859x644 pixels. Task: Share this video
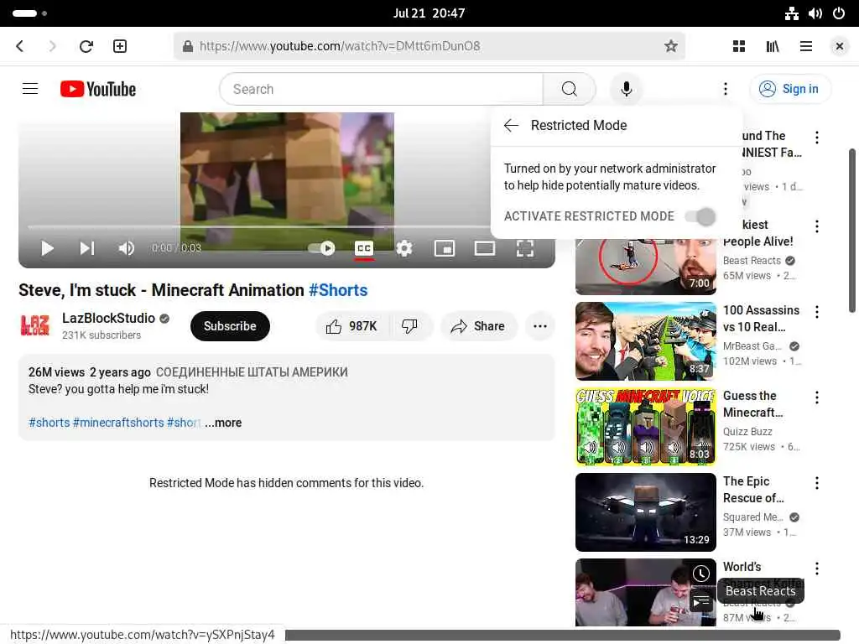tap(478, 326)
